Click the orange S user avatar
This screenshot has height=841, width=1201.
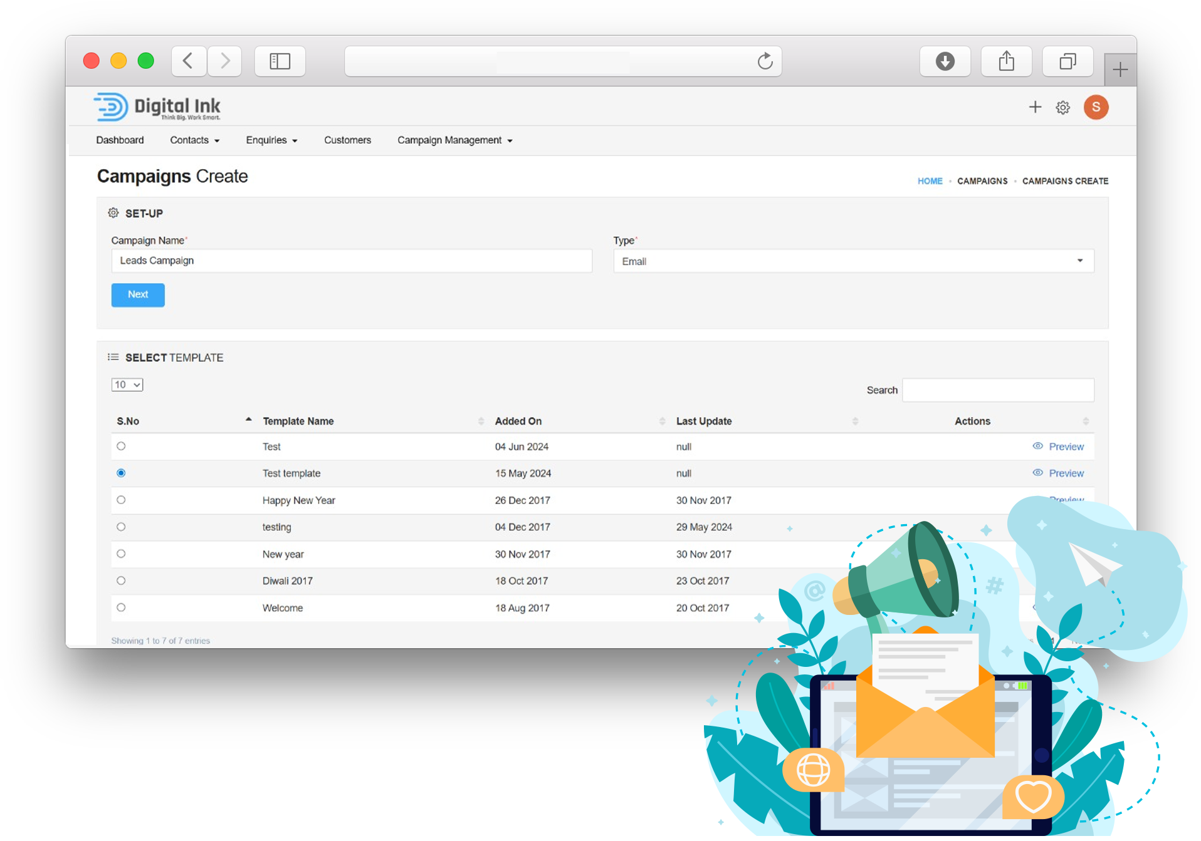[x=1096, y=107]
